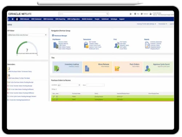Expand the Viewing Portlet date settings dropdown
The image size is (182, 137).
pyautogui.click(x=146, y=24)
